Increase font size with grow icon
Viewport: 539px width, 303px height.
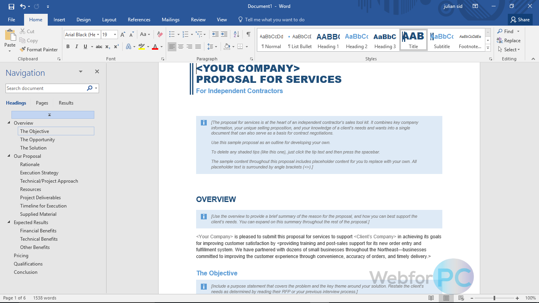(x=123, y=34)
